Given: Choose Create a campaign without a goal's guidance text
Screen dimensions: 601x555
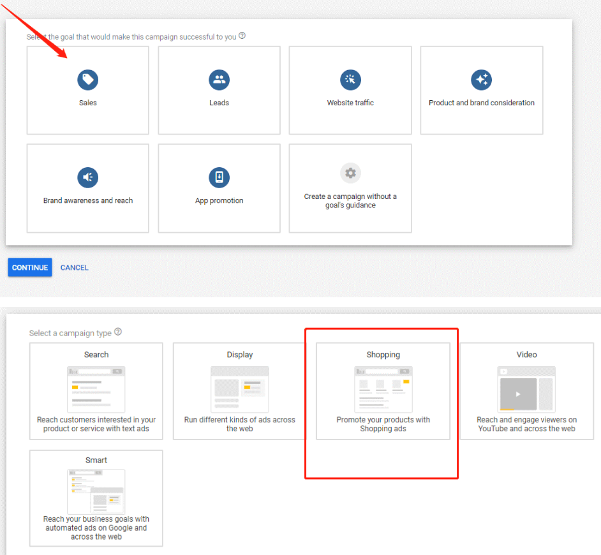Looking at the screenshot, I should pos(350,201).
